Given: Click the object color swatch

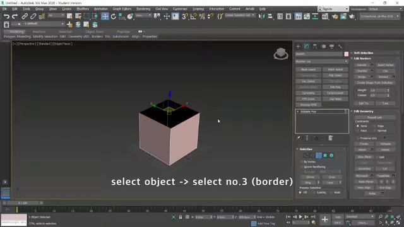Looking at the screenshot, I should (x=347, y=54).
